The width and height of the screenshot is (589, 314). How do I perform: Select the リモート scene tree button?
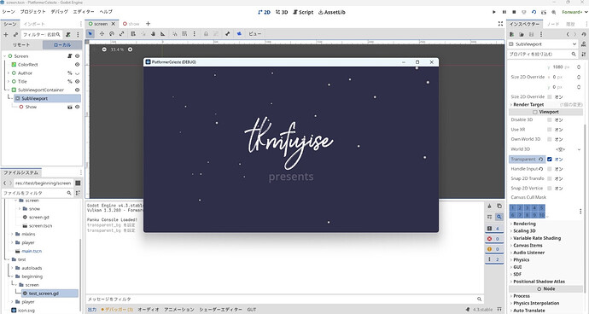(21, 45)
